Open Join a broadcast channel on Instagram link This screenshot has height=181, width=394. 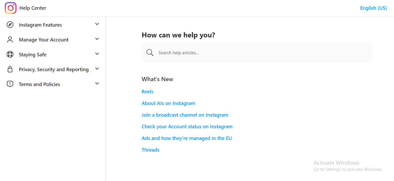coord(185,115)
